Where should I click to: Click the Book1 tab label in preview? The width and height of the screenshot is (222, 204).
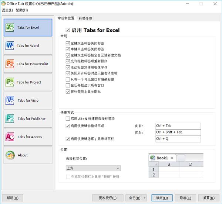162,158
